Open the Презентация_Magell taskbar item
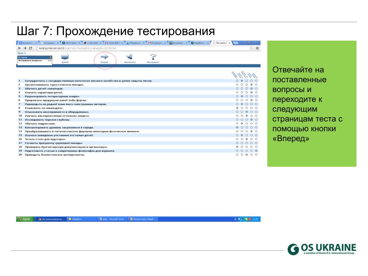 143,219
